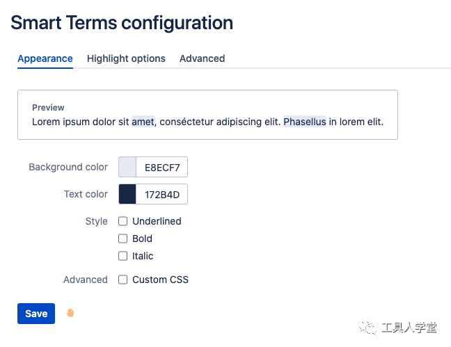Enable the Underlined style checkbox
451x347 pixels.
[x=123, y=221]
